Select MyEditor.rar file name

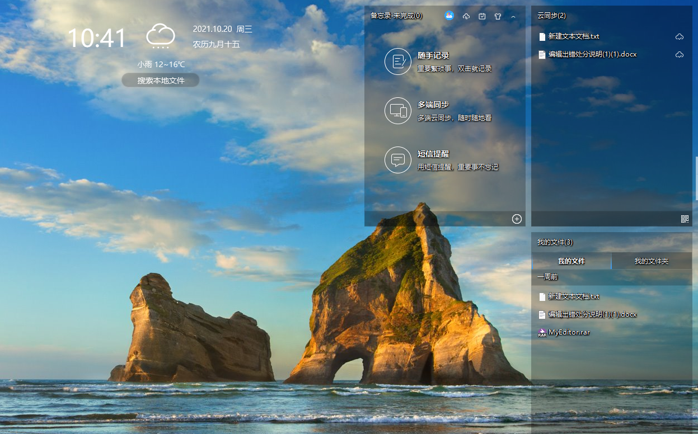coord(569,332)
